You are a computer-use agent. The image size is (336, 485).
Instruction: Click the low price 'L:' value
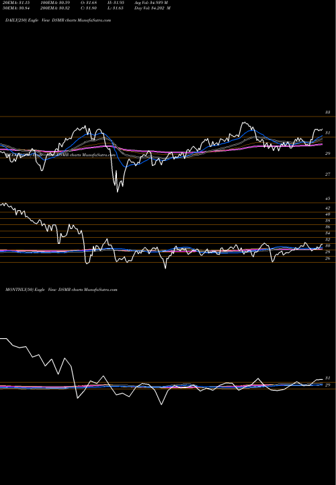point(116,8)
